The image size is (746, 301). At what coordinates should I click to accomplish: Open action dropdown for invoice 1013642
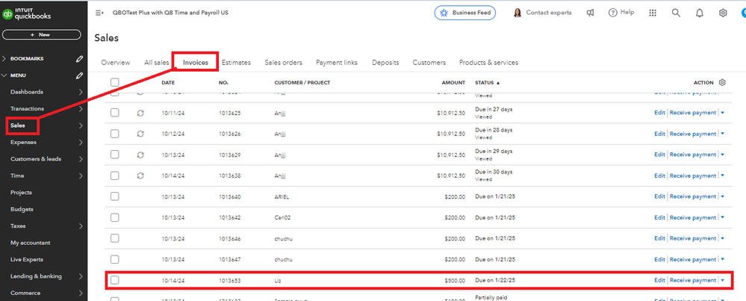point(723,217)
